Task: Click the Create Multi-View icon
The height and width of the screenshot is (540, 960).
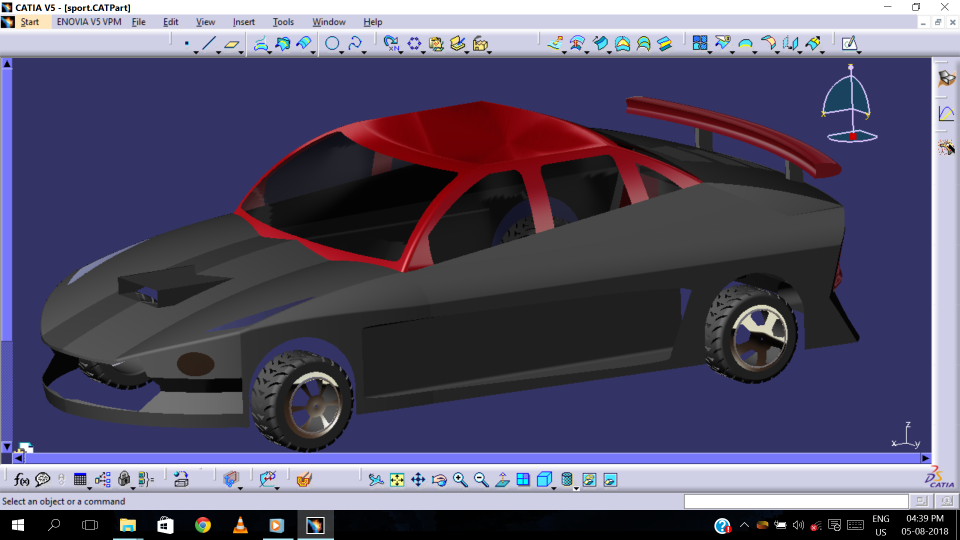Action: tap(523, 479)
